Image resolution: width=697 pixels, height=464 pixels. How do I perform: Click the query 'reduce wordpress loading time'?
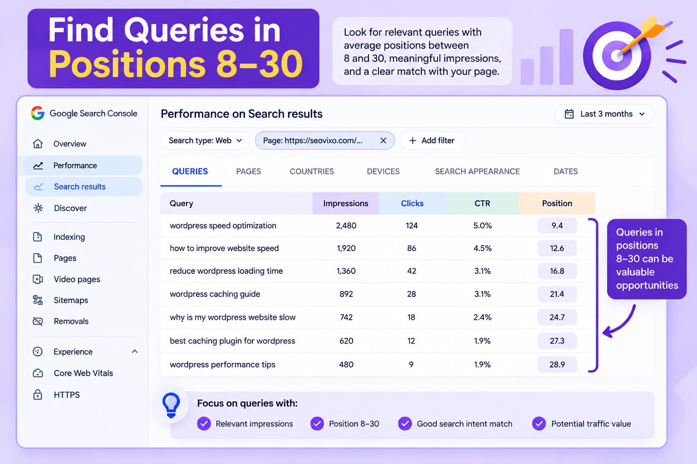coord(226,271)
